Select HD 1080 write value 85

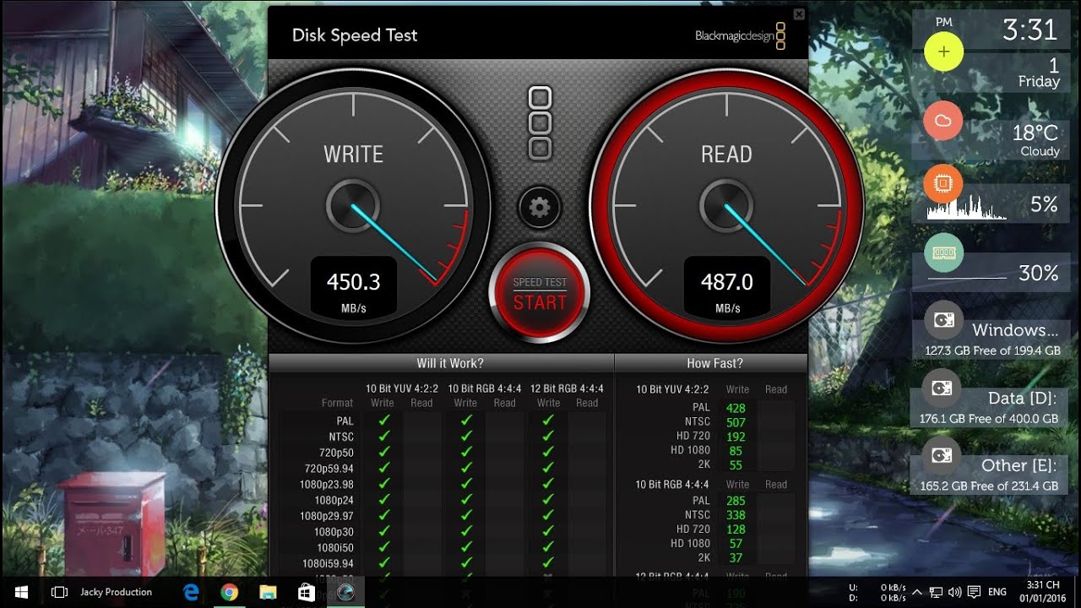(x=736, y=451)
